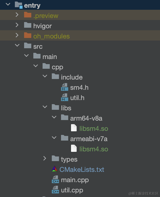Expand the types folder chevron

click(x=45, y=159)
